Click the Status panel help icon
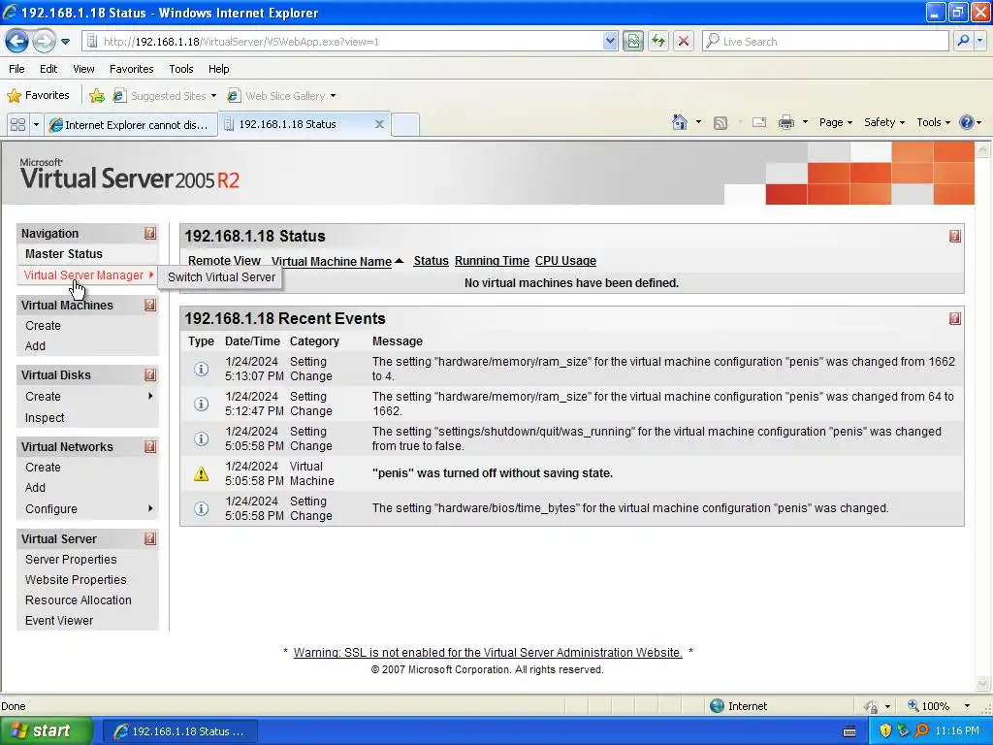The height and width of the screenshot is (745, 993). [x=955, y=237]
